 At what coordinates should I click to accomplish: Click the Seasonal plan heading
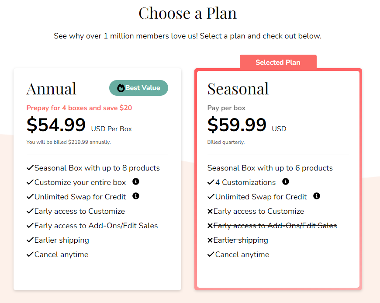[238, 88]
